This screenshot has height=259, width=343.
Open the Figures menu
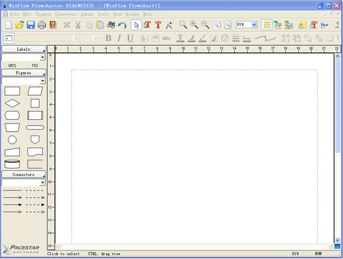[x=43, y=14]
